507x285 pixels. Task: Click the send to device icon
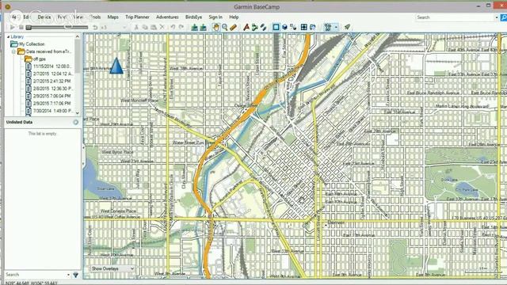[194, 28]
